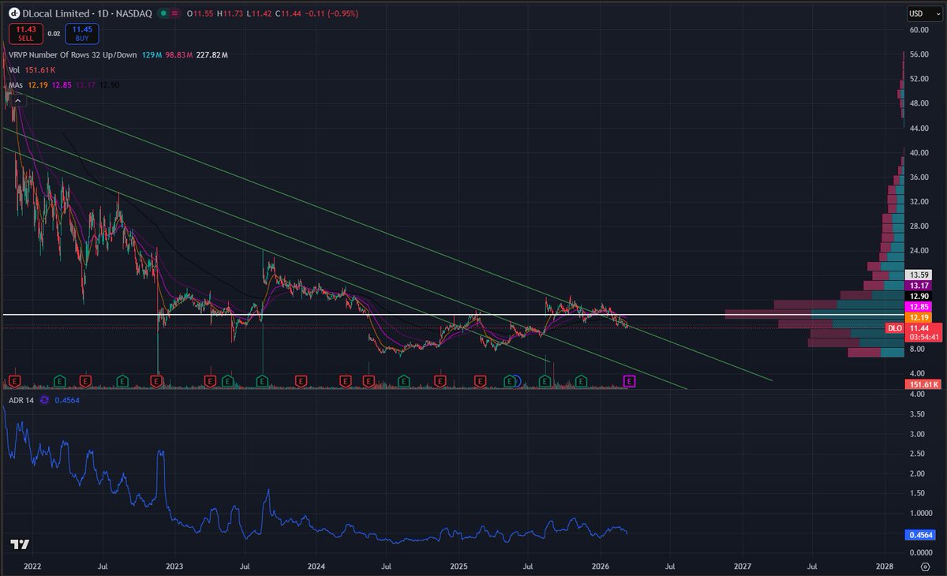The image size is (947, 576).
Task: Click the VRVP total volume 227.82M
Action: (213, 55)
